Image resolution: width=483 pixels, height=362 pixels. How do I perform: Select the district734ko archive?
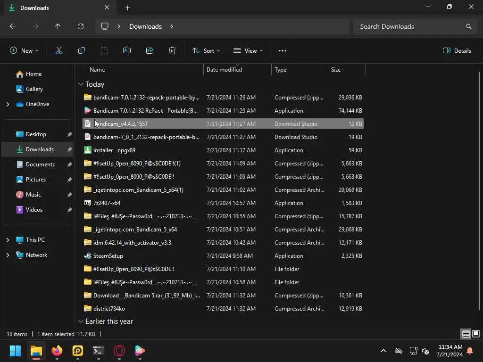tap(223, 308)
